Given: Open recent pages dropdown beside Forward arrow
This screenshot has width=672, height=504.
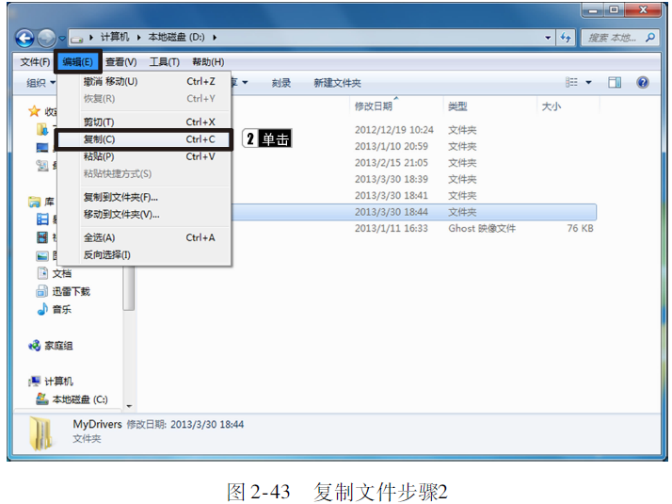Looking at the screenshot, I should (62, 39).
